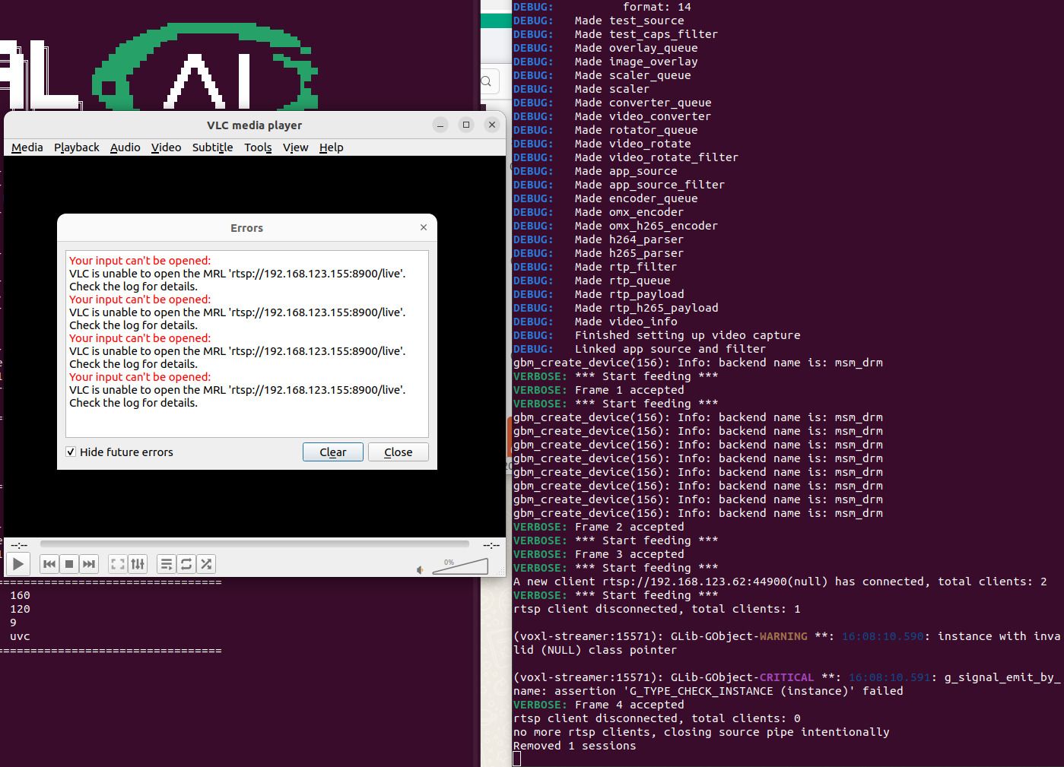
Task: Click the search icon behind the terminal
Action: point(486,81)
